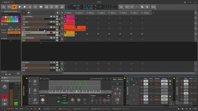Open the EDIT menu in top toolbar
This screenshot has height=111, width=198.
pos(127,7)
